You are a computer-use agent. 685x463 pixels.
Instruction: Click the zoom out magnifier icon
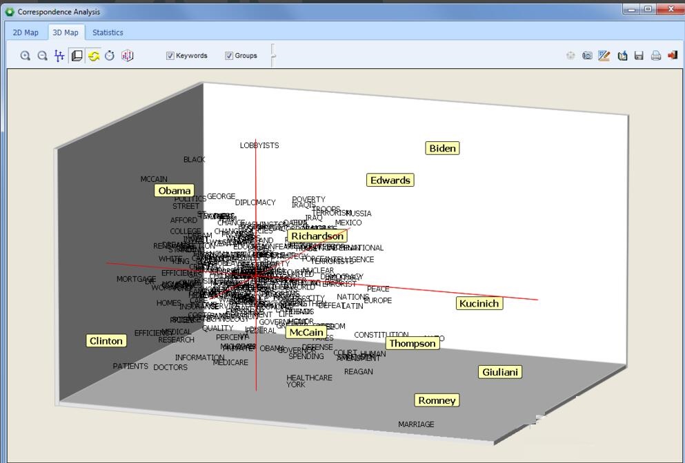42,55
